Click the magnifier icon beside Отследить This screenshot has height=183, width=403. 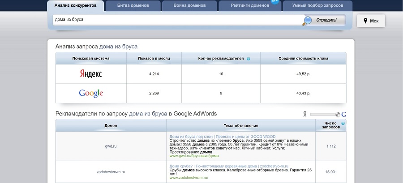[x=307, y=21]
